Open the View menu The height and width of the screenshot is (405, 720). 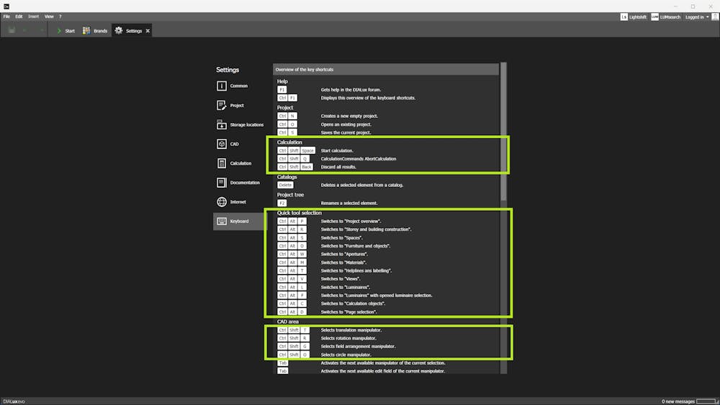pyautogui.click(x=49, y=17)
